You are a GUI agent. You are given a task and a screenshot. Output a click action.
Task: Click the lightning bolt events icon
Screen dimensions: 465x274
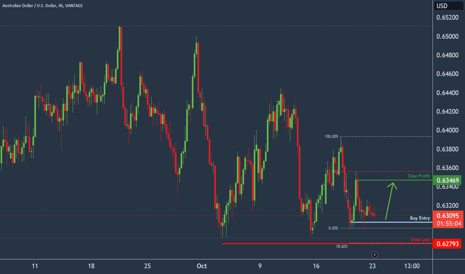tap(374, 255)
